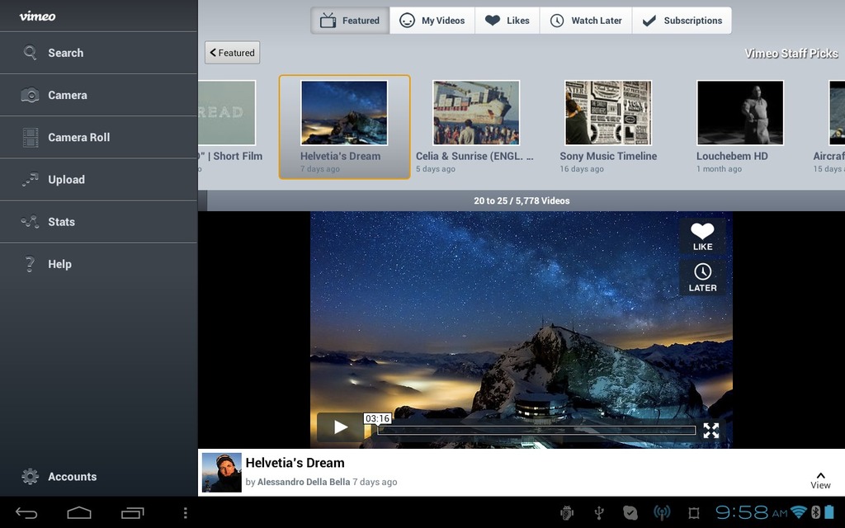845x528 pixels.
Task: Click the Accounts menu label
Action: click(x=73, y=476)
